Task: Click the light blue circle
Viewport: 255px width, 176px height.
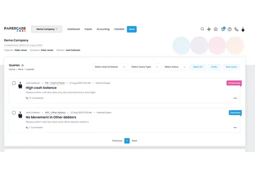Action: tap(181, 45)
